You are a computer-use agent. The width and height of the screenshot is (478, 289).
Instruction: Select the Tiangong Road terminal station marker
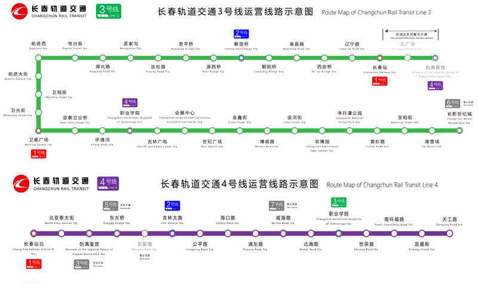tap(449, 233)
